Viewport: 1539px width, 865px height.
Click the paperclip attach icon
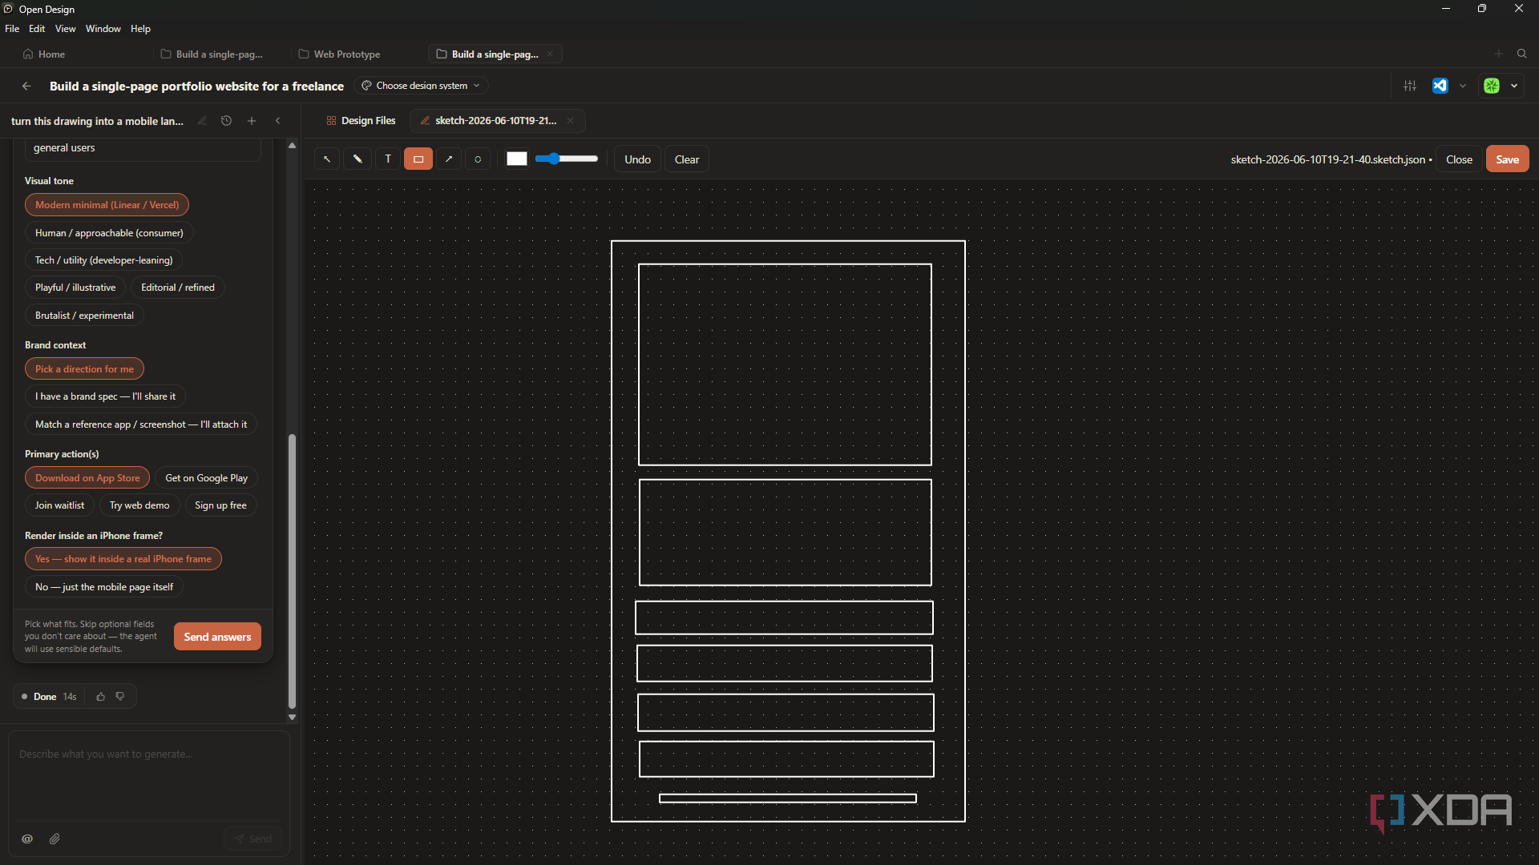coord(55,839)
